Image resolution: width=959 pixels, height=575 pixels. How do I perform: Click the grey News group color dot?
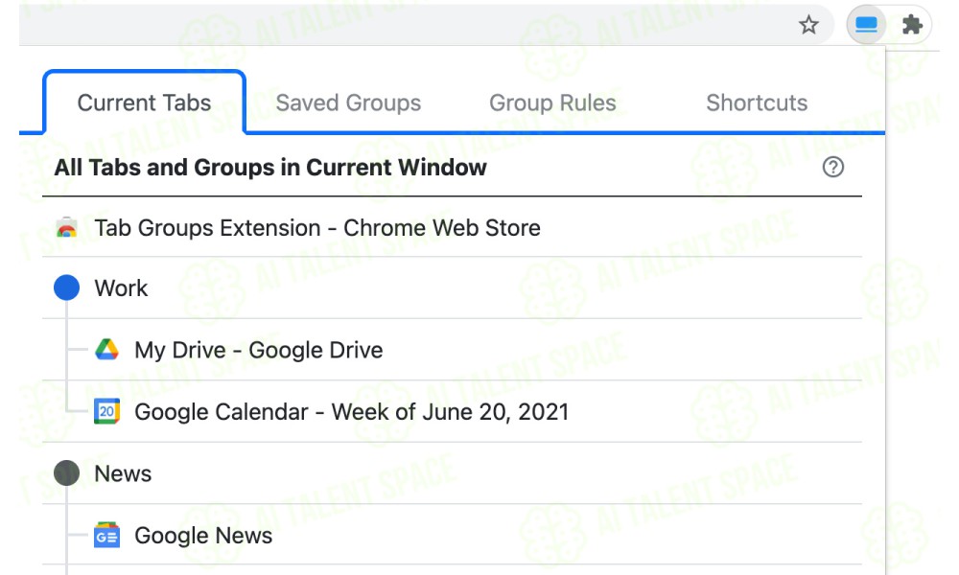[67, 473]
